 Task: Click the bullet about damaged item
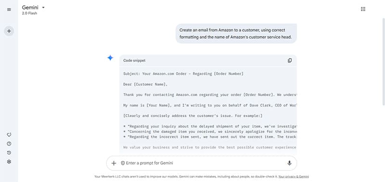[210, 132]
